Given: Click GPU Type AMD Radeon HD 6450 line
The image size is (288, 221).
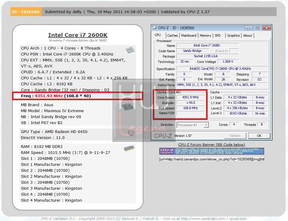Looking at the screenshot, I should click(x=54, y=132).
